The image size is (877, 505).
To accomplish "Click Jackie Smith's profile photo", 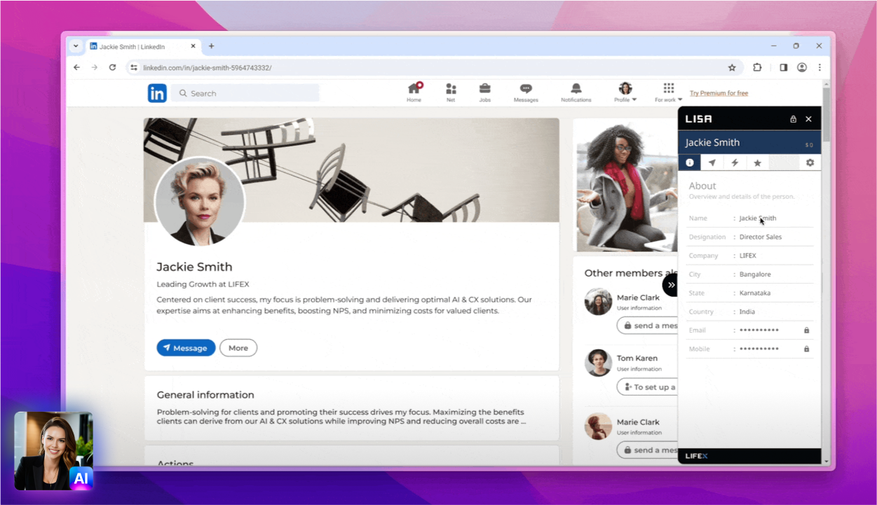I will pyautogui.click(x=199, y=202).
